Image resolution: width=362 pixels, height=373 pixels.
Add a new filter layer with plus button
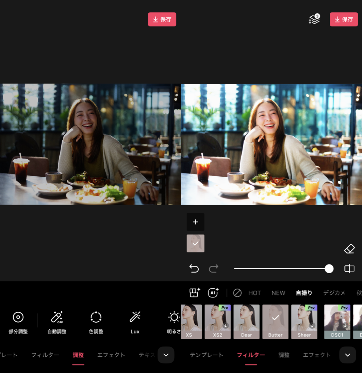pos(196,222)
